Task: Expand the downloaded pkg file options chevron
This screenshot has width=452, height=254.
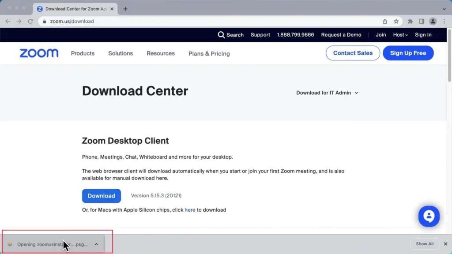Action: [x=96, y=244]
